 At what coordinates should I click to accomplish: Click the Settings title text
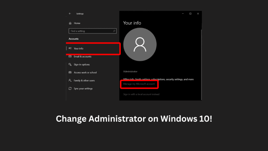80,14
